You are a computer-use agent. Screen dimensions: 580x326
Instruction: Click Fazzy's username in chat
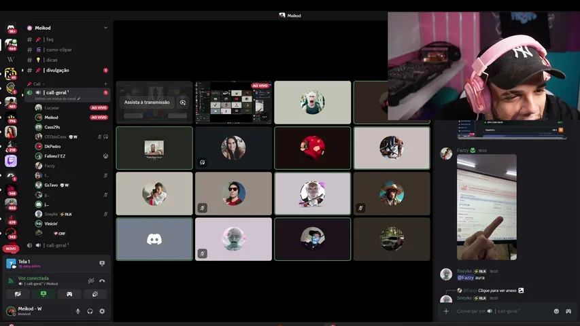coord(462,150)
